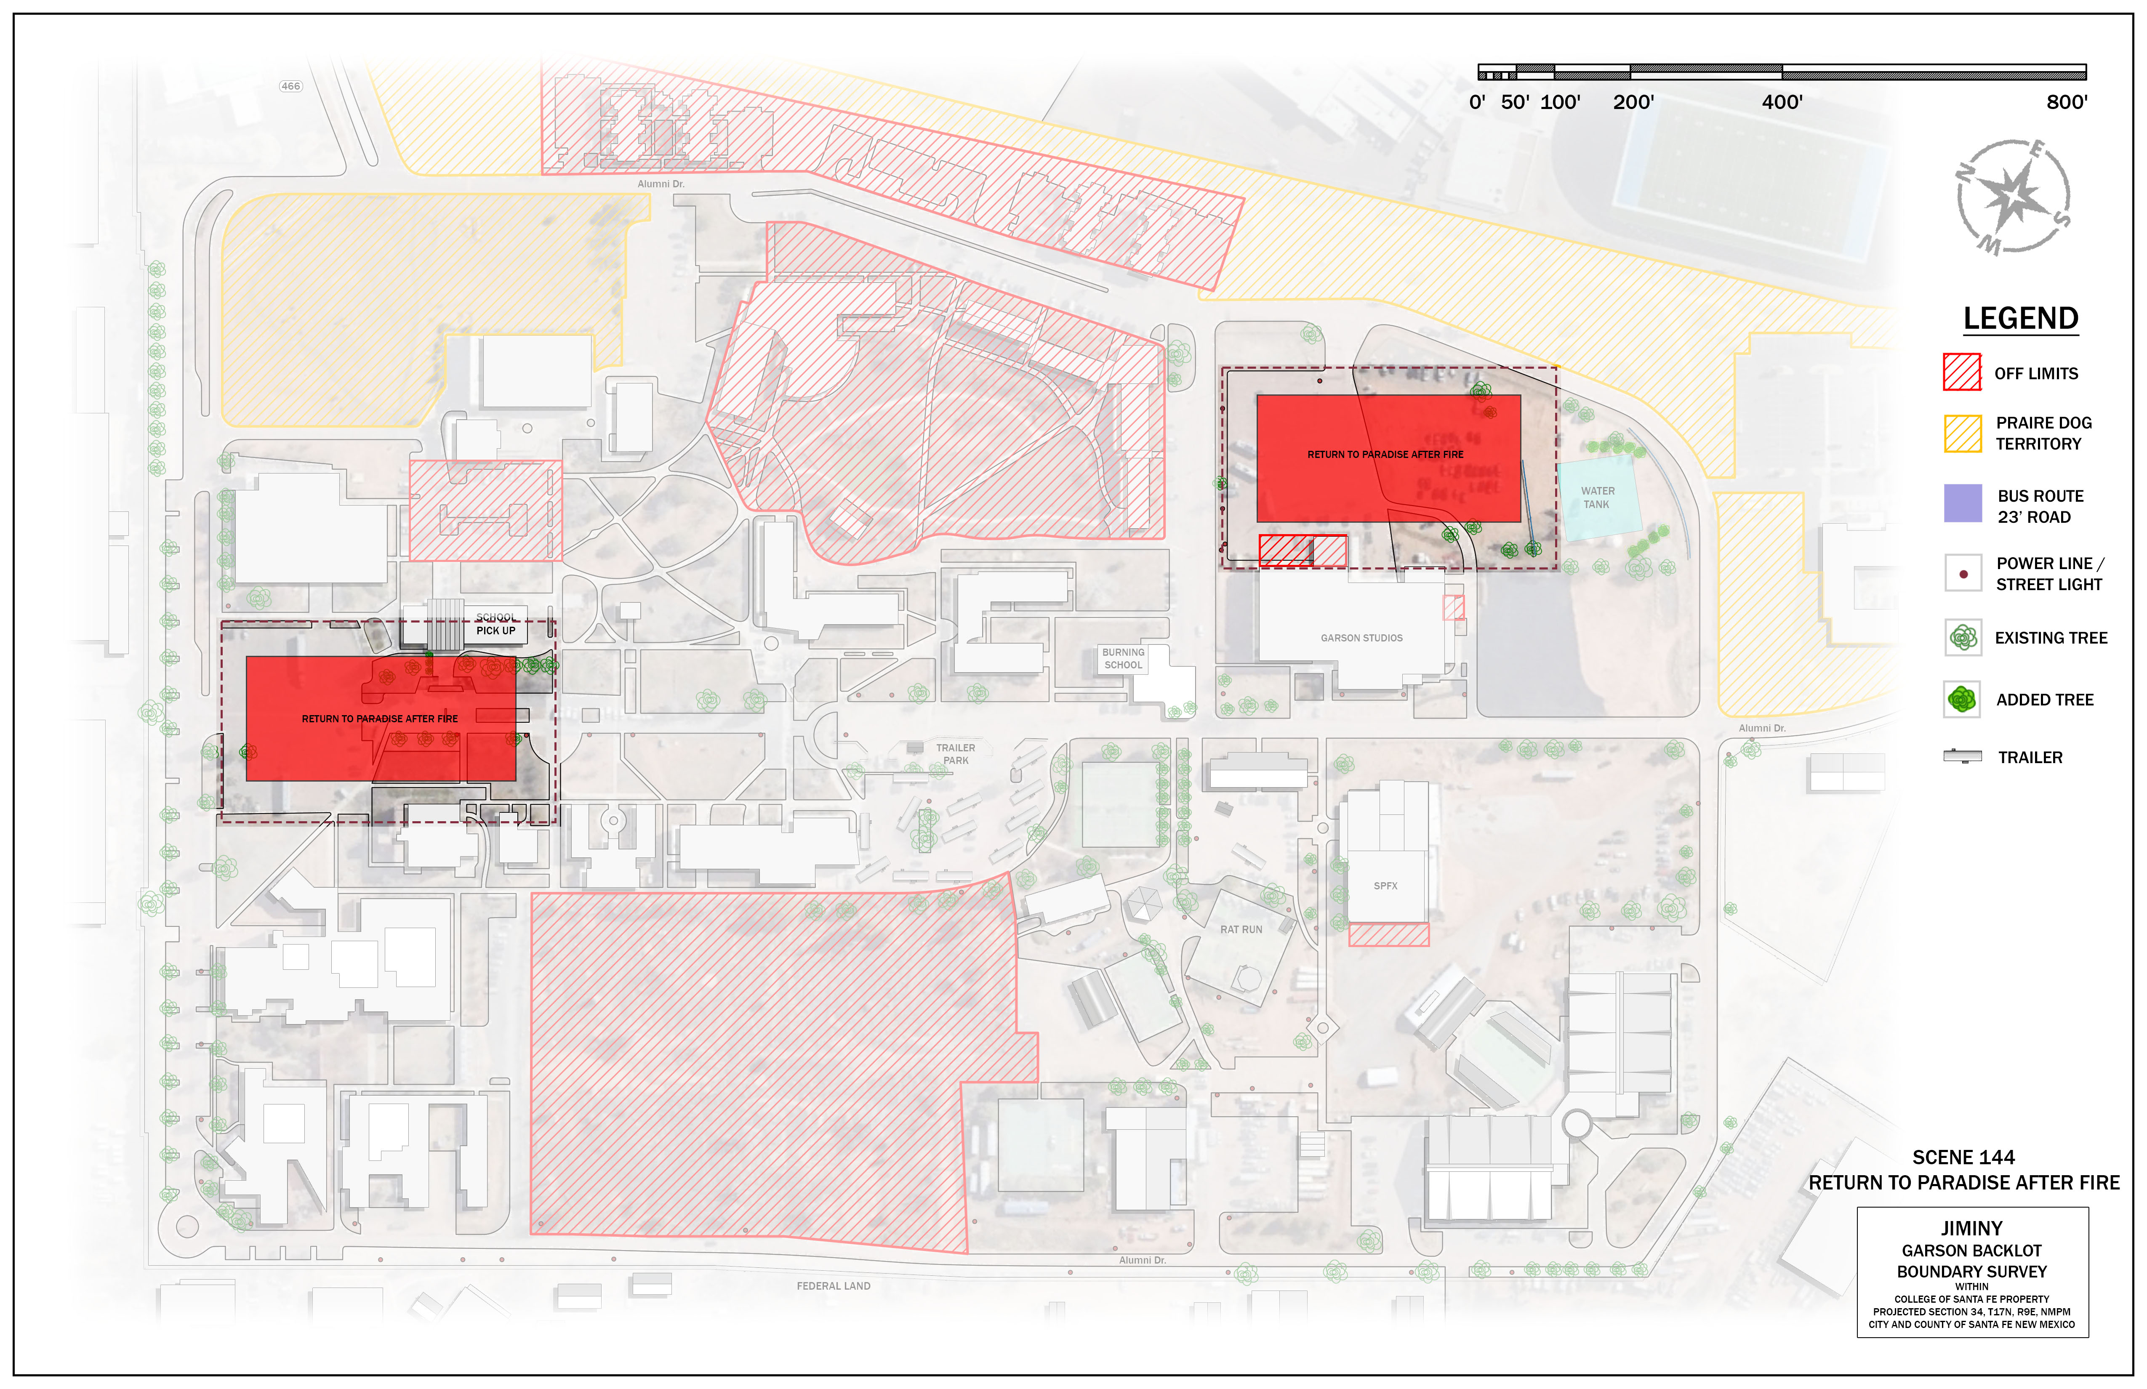
Task: Click the Burning School label
Action: point(1123,658)
